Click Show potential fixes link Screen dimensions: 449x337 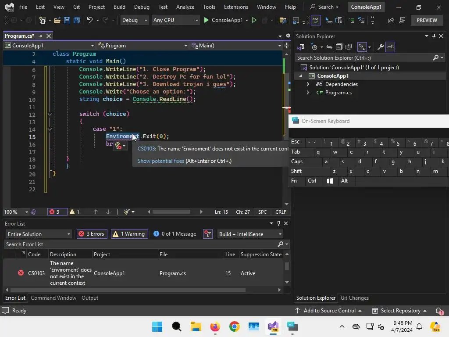(x=160, y=161)
